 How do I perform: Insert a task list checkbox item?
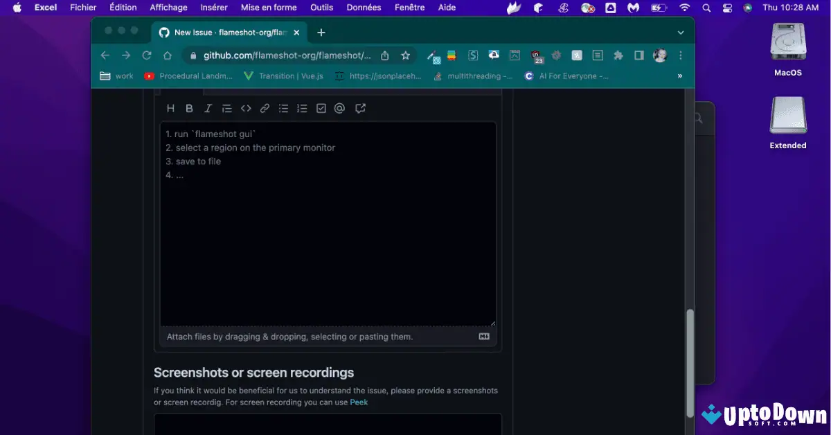[321, 108]
